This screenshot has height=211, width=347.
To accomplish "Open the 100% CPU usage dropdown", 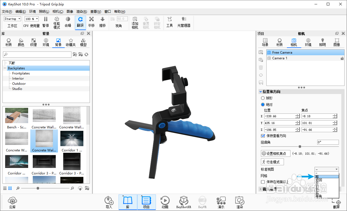I will point(32,19).
